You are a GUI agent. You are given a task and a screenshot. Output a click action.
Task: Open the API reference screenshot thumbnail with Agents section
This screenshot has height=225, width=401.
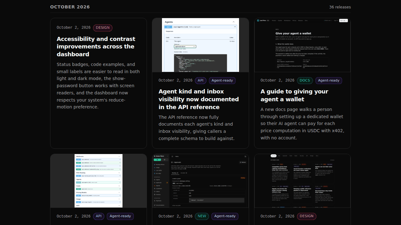200,45
